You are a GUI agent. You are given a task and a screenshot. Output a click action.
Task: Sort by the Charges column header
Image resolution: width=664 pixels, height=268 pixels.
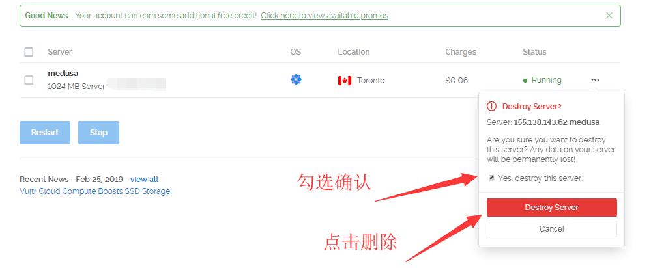tap(461, 52)
